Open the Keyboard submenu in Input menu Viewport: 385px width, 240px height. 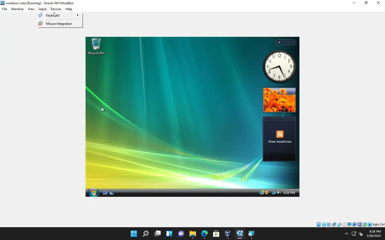click(60, 15)
